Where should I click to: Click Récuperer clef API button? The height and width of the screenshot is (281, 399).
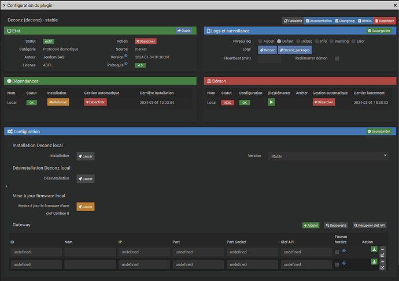coord(370,225)
